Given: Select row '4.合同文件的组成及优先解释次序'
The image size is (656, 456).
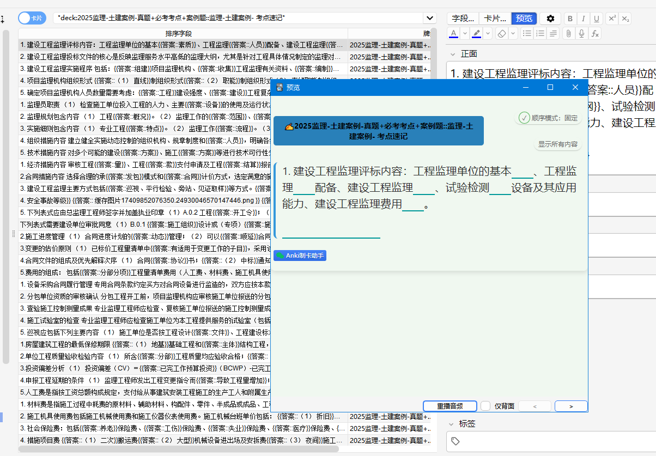Looking at the screenshot, I should coord(144,260).
